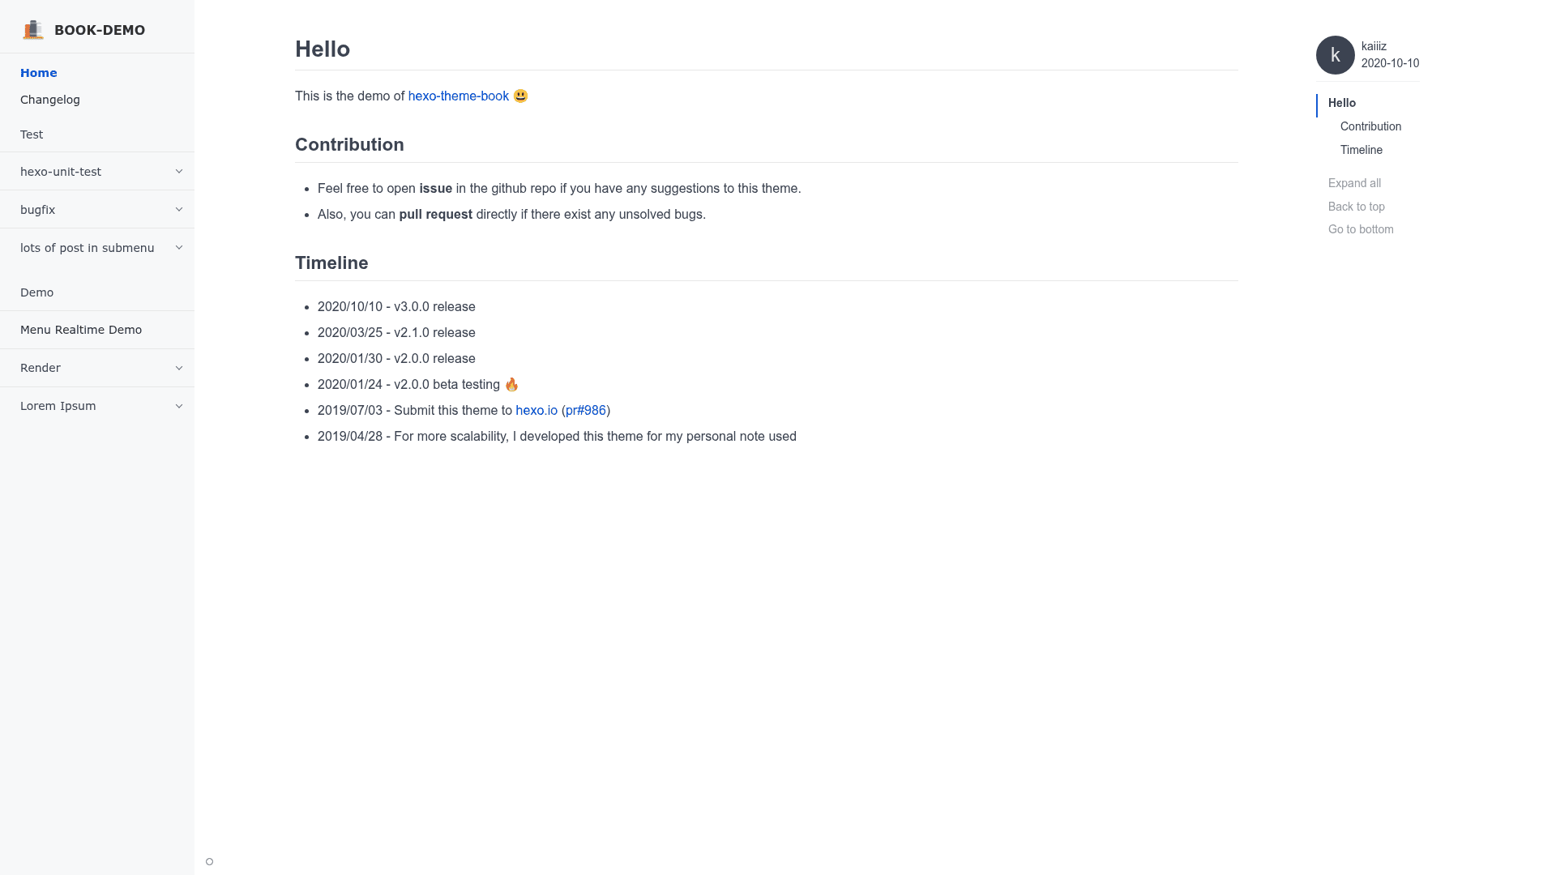The image size is (1556, 875).
Task: Click the BOOK-DEMO book logo icon
Action: tap(33, 30)
